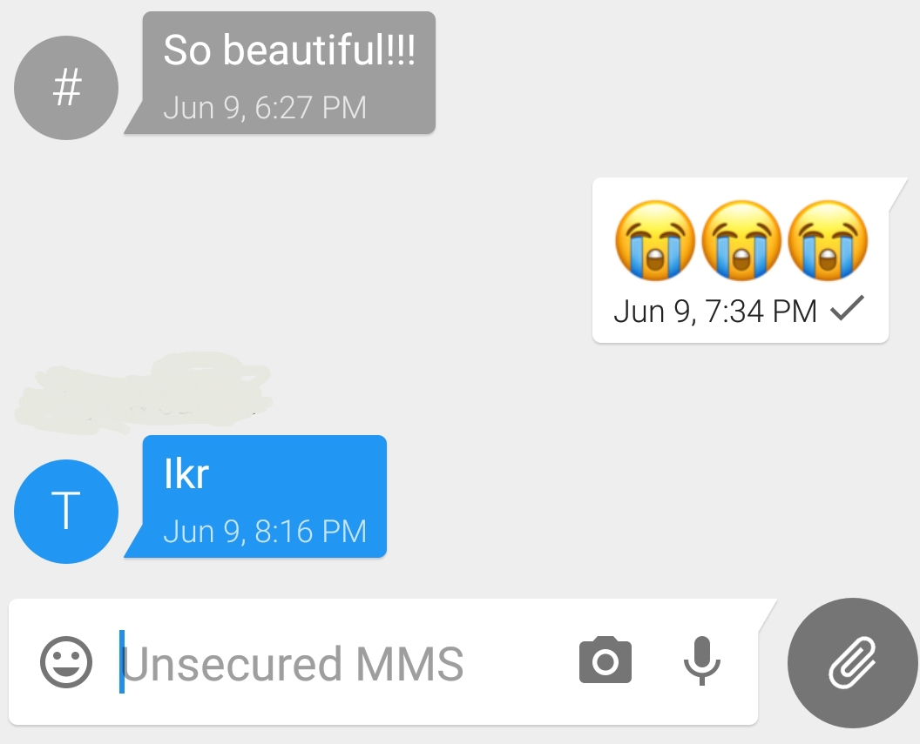Open the emoji picker smiley icon

[66, 662]
